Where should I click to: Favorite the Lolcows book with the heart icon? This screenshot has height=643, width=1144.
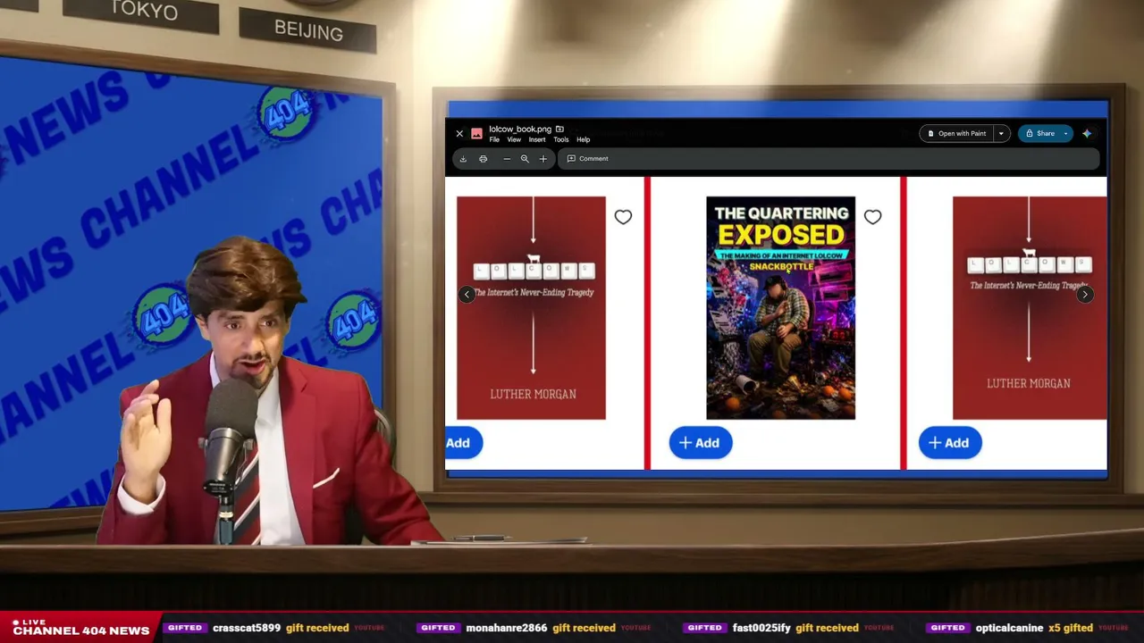coord(623,217)
